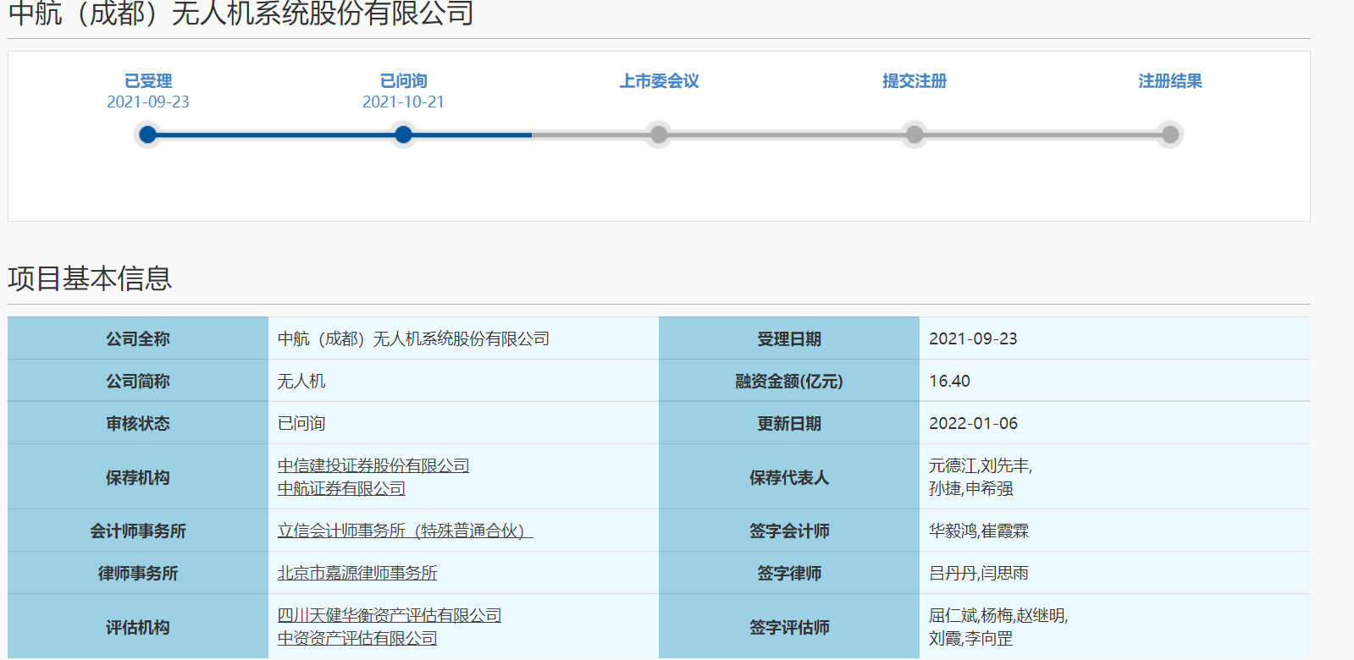
Task: Click the 签字律师 header cell
Action: pos(789,573)
